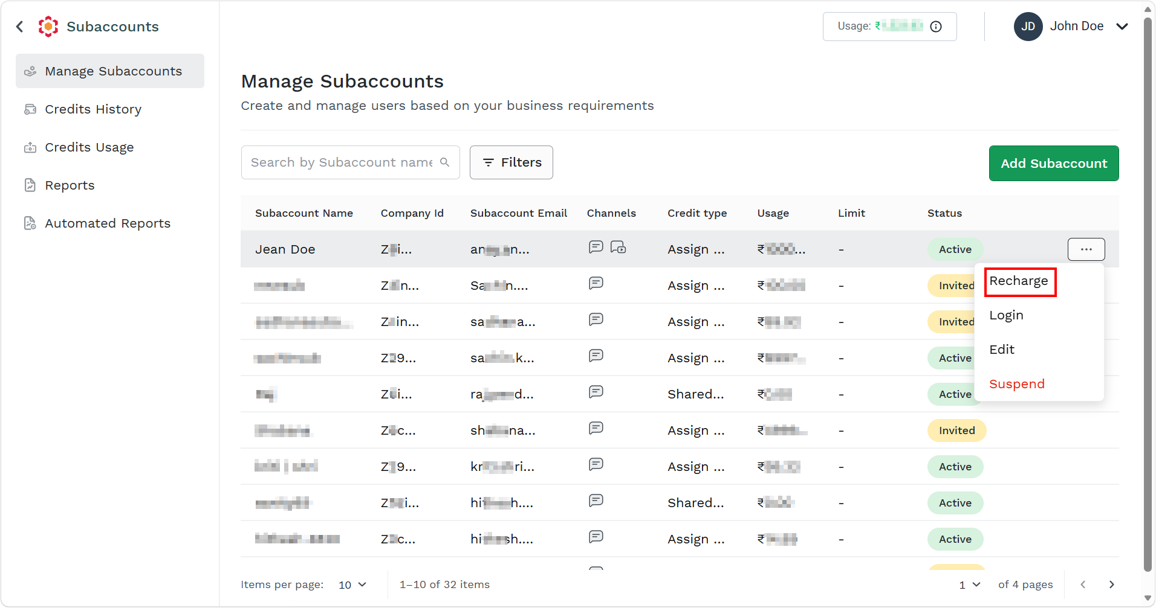
Task: Click the usage info icon
Action: point(936,27)
